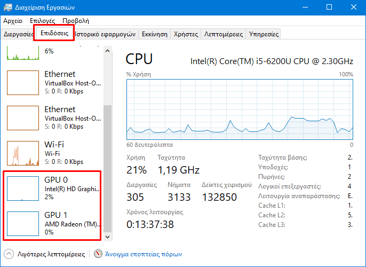366x267 pixels.
Task: Click the Άνοιγμα εποπτείας πόρων link
Action: pyautogui.click(x=143, y=254)
